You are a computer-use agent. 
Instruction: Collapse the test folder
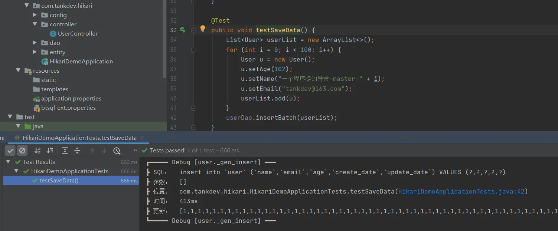(x=10, y=117)
